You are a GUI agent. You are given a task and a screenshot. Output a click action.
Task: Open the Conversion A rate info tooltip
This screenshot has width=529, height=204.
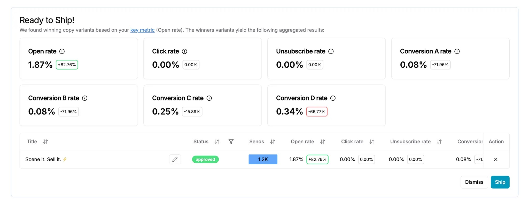click(x=457, y=51)
